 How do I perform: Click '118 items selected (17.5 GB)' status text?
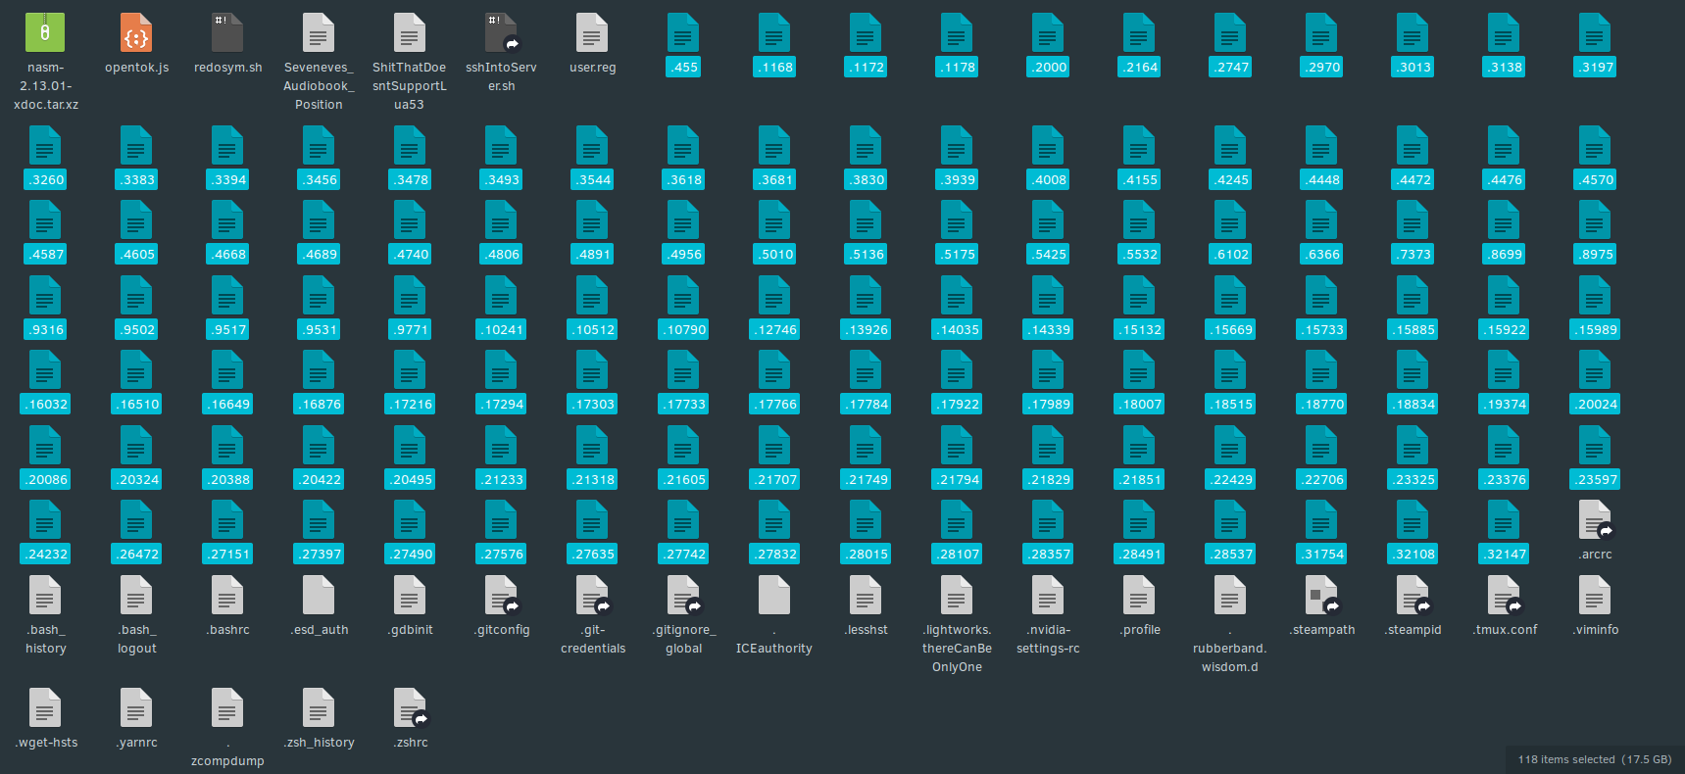point(1595,759)
